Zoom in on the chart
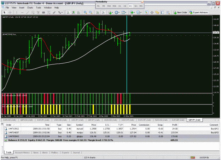The height and width of the screenshot is (160, 221). pyautogui.click(x=85, y=12)
